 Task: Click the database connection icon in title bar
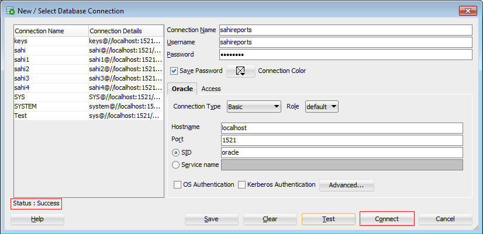point(10,11)
